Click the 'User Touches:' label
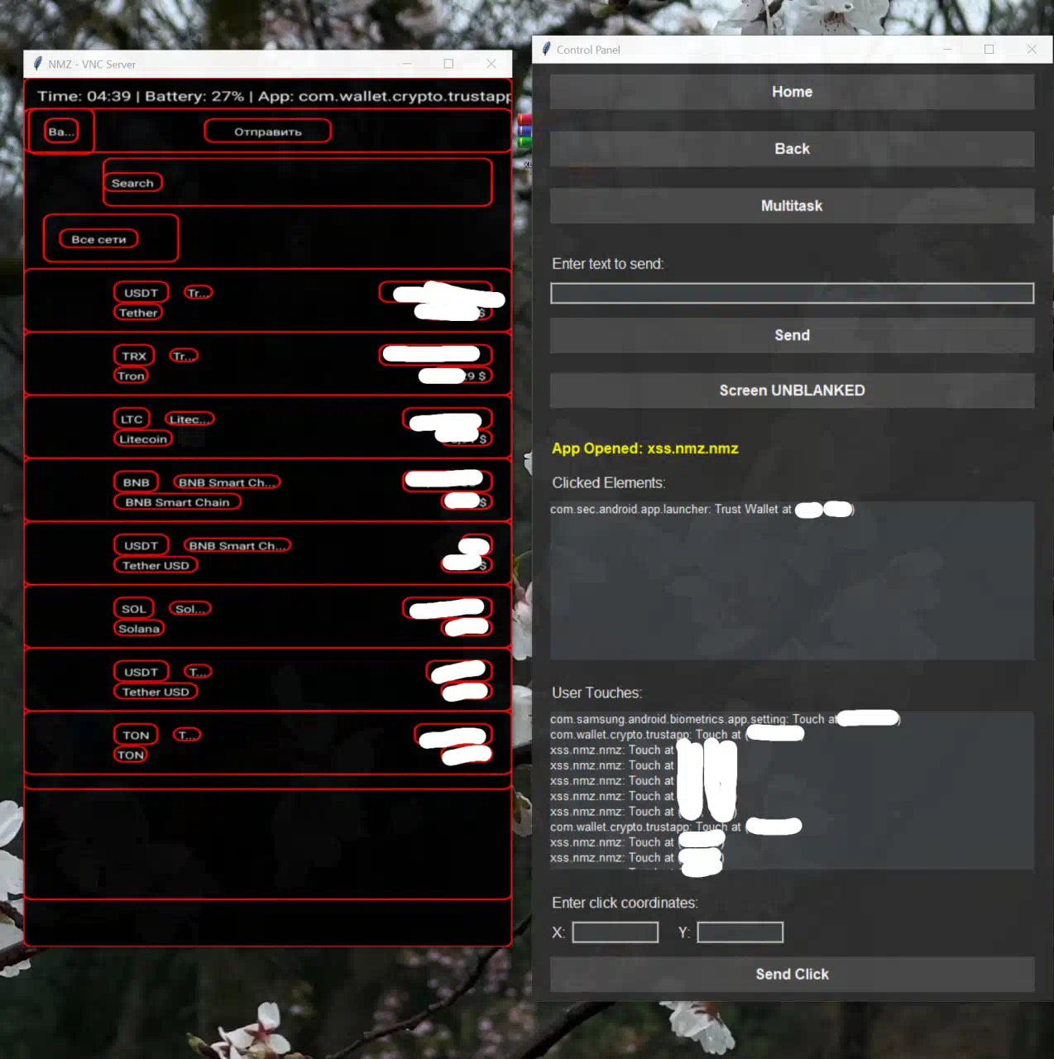 (x=597, y=693)
